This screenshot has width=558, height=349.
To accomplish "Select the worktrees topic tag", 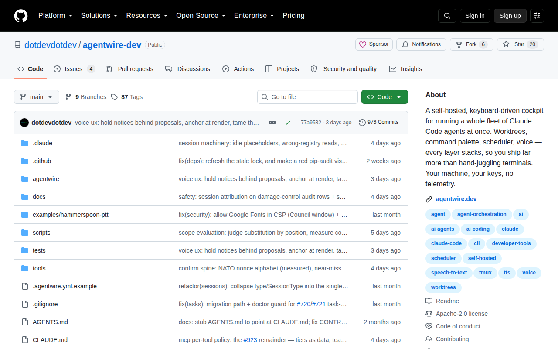I will [443, 287].
